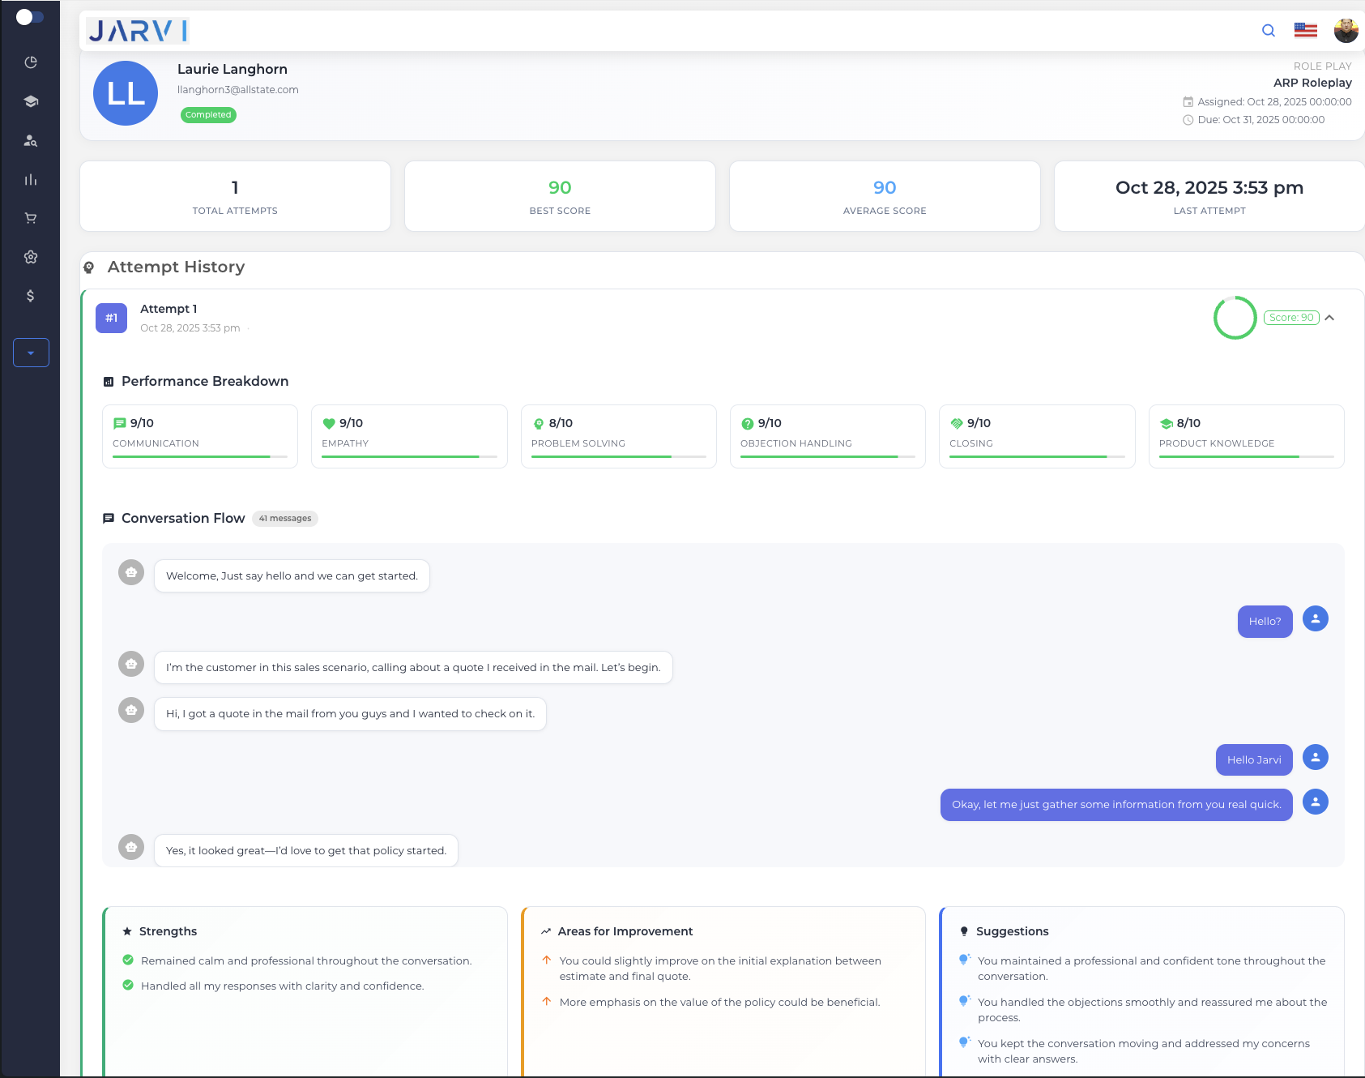This screenshot has width=1365, height=1078.
Task: Collapse the Attempt 1 details chevron
Action: coord(1329,318)
